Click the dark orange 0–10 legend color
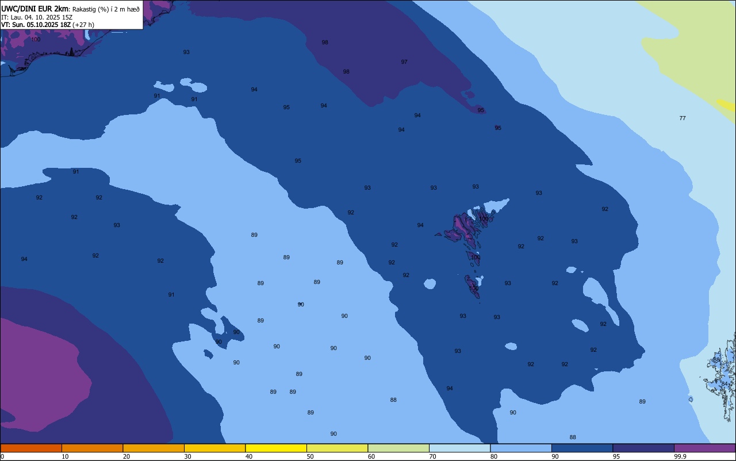 click(x=31, y=448)
